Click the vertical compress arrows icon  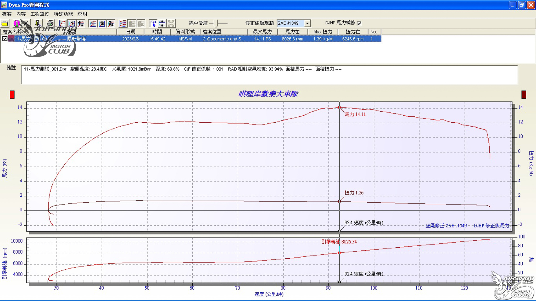(x=162, y=24)
